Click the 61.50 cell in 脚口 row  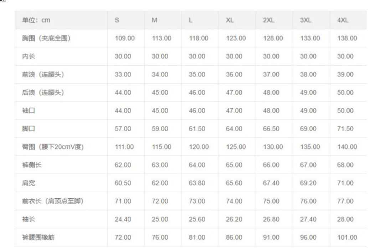[x=197, y=129]
